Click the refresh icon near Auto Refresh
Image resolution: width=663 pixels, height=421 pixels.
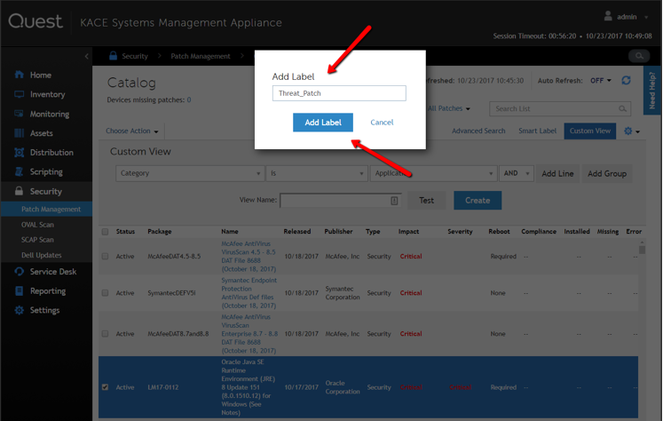coord(626,81)
